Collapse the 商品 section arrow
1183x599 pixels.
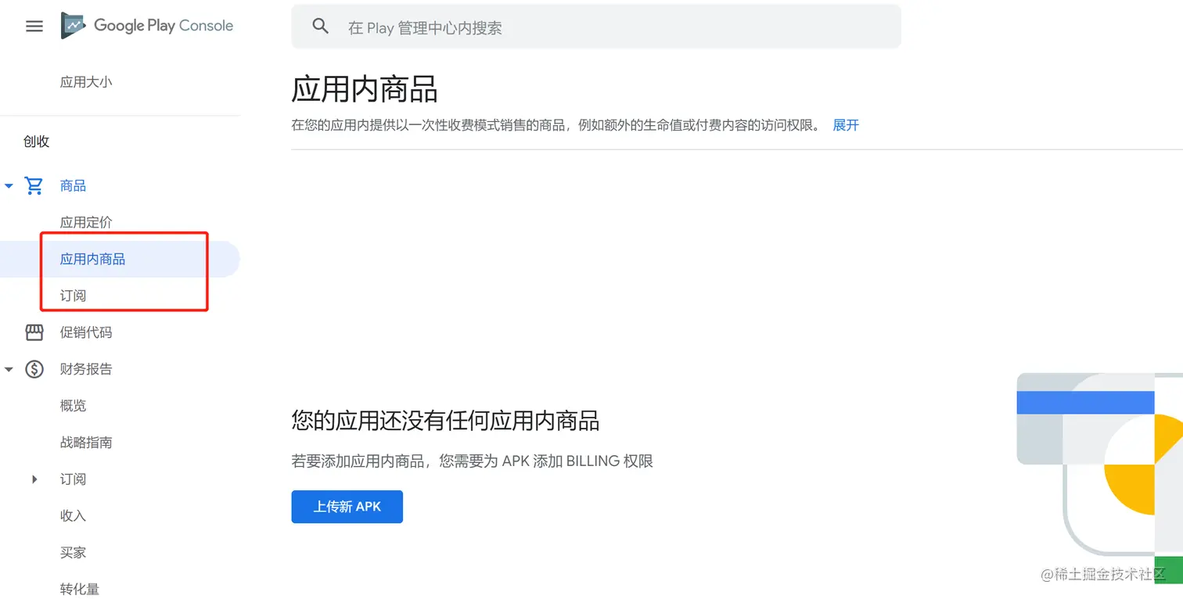9,186
